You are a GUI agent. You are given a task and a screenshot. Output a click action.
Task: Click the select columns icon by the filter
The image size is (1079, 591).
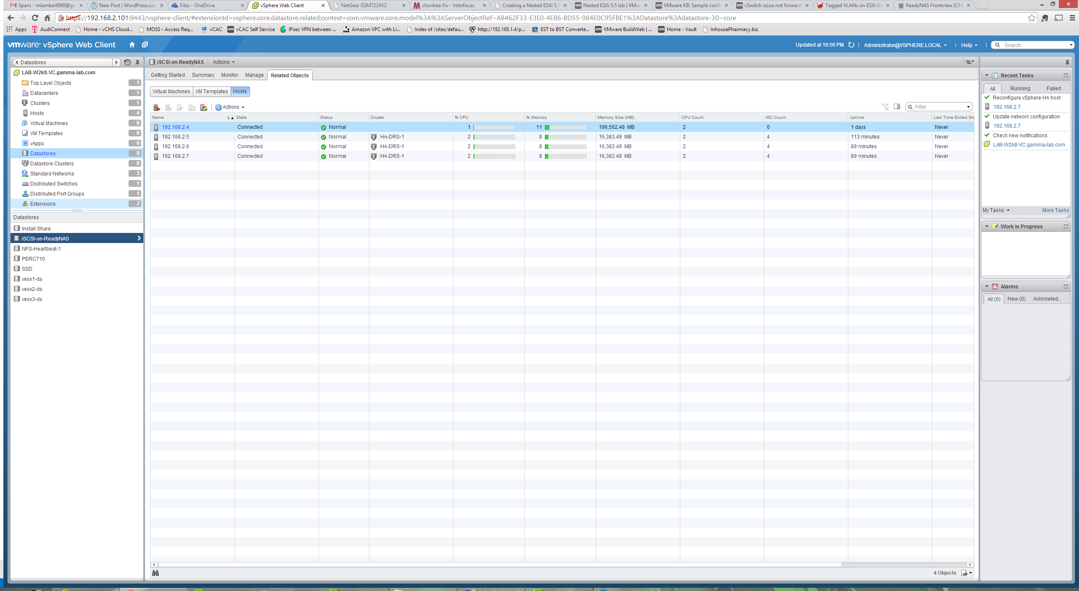point(897,107)
